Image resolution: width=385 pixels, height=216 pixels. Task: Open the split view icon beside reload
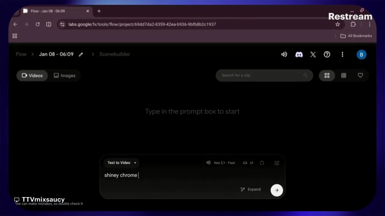click(x=49, y=24)
